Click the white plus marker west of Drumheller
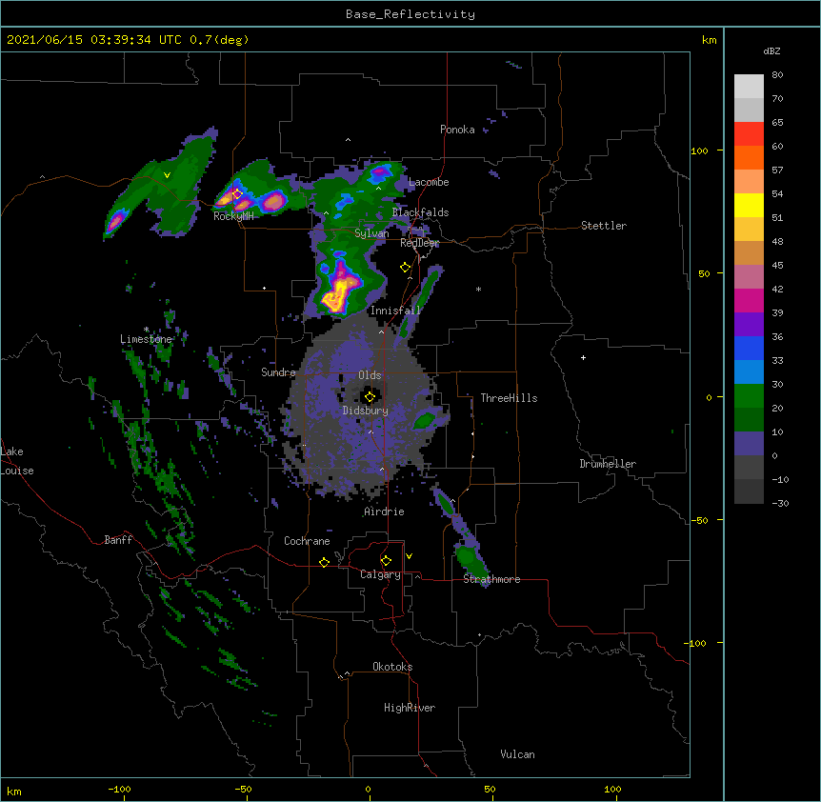The height and width of the screenshot is (802, 821). click(x=583, y=357)
